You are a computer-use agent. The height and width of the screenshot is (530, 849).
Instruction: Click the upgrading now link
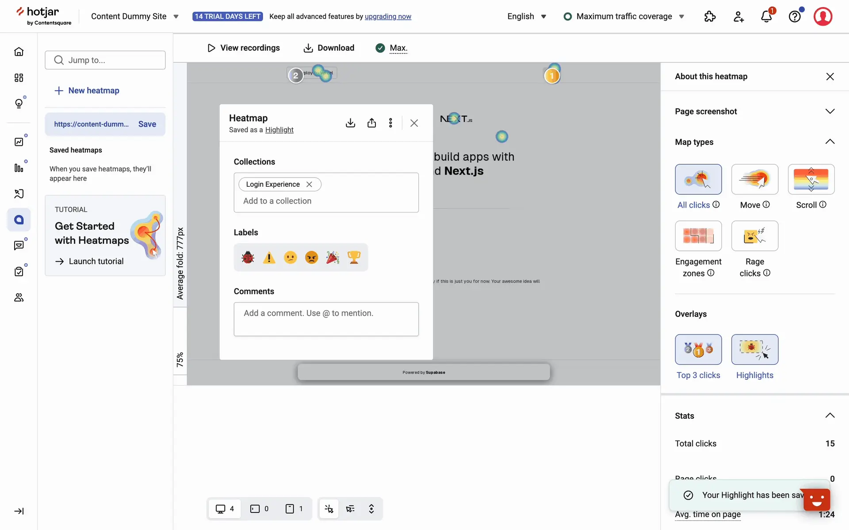click(x=388, y=16)
